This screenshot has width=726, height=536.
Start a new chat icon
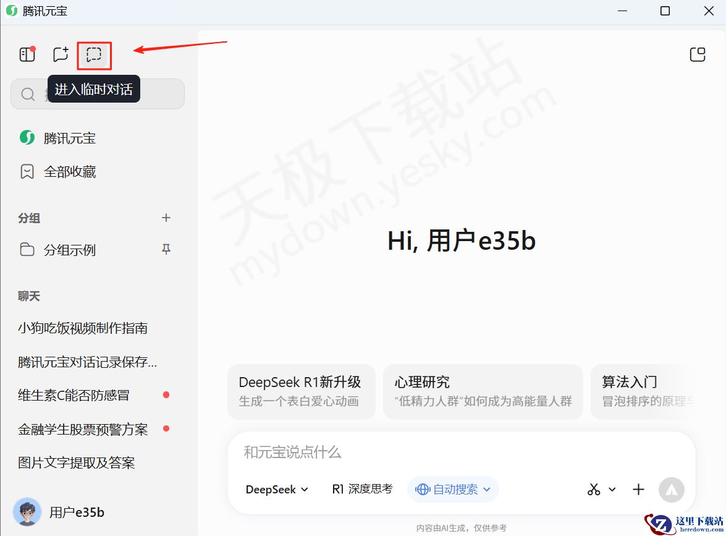61,54
